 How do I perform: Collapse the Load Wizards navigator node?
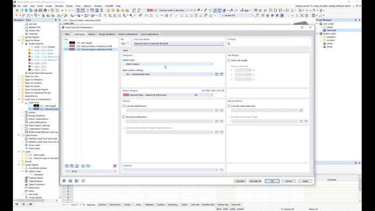point(19,135)
